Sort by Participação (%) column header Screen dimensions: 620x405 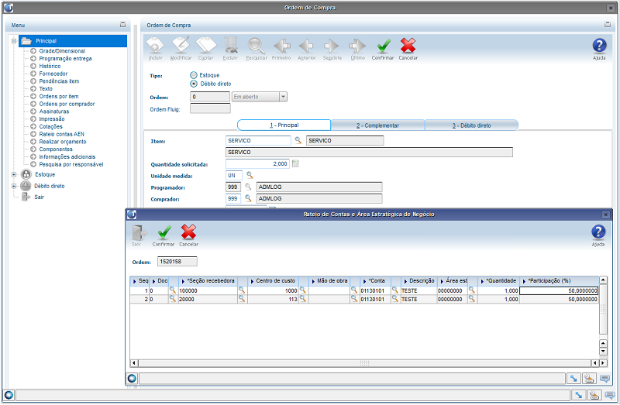pos(559,280)
